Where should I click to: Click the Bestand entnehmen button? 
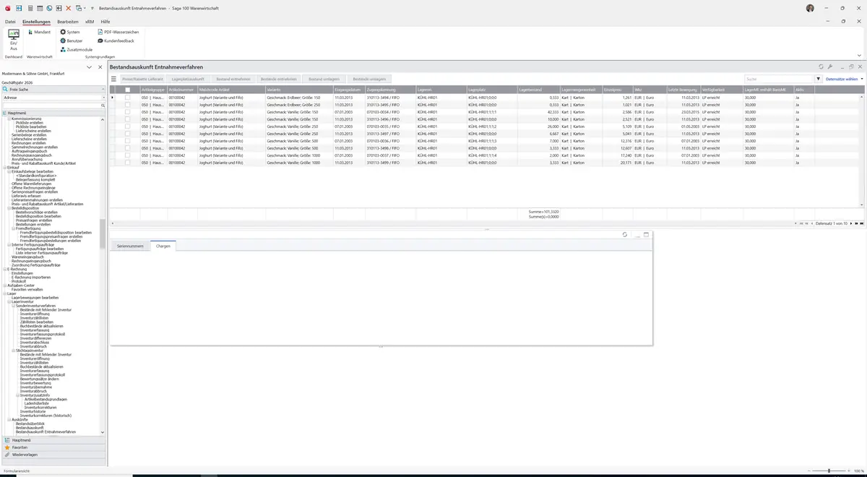click(x=233, y=79)
